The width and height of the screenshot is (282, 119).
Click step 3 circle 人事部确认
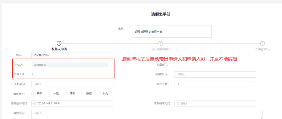click(x=262, y=43)
